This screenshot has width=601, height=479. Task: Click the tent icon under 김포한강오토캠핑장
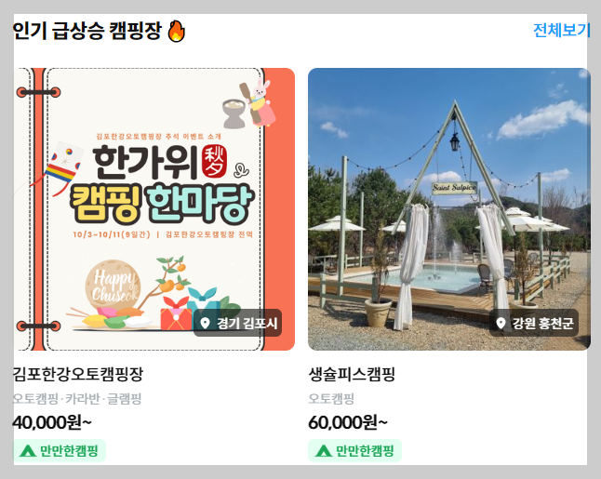coord(28,451)
